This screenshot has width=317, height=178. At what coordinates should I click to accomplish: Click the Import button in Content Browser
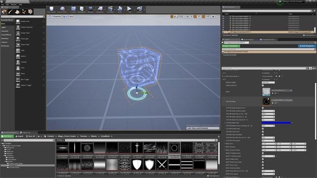tap(20, 136)
